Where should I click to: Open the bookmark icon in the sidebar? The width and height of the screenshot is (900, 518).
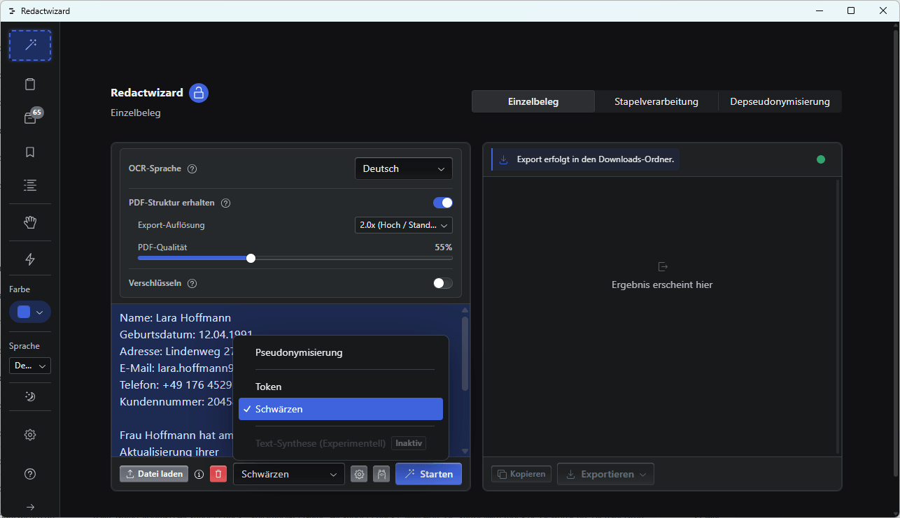coord(30,152)
